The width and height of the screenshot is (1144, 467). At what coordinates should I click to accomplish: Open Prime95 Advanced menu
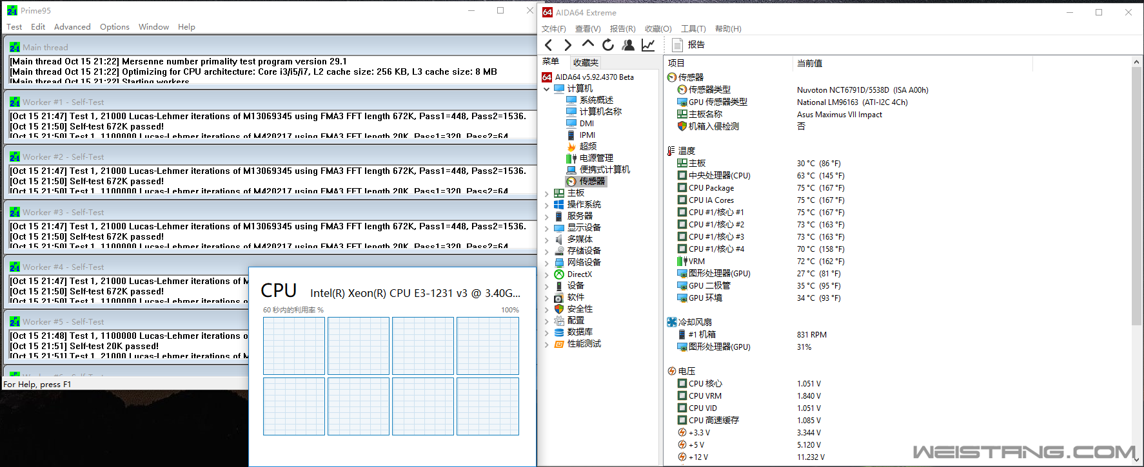point(72,27)
